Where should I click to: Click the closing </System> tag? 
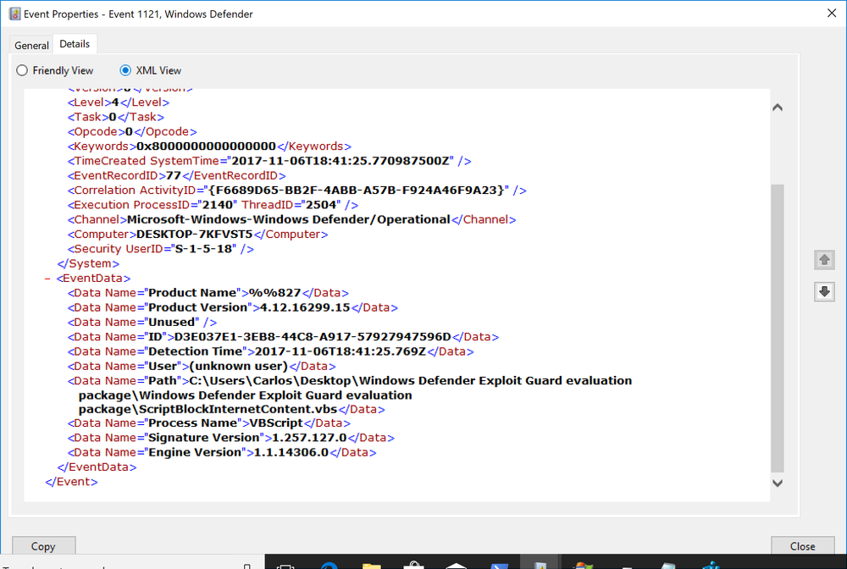(88, 263)
